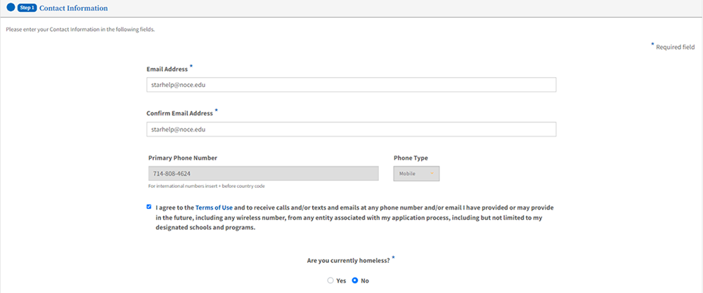
Task: Open the Contact Information section heading
Action: tap(74, 8)
